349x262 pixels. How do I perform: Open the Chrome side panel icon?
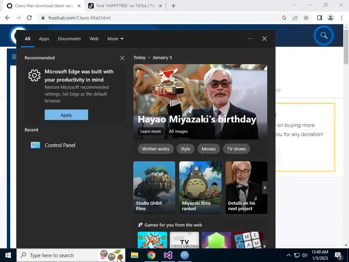tap(320, 18)
